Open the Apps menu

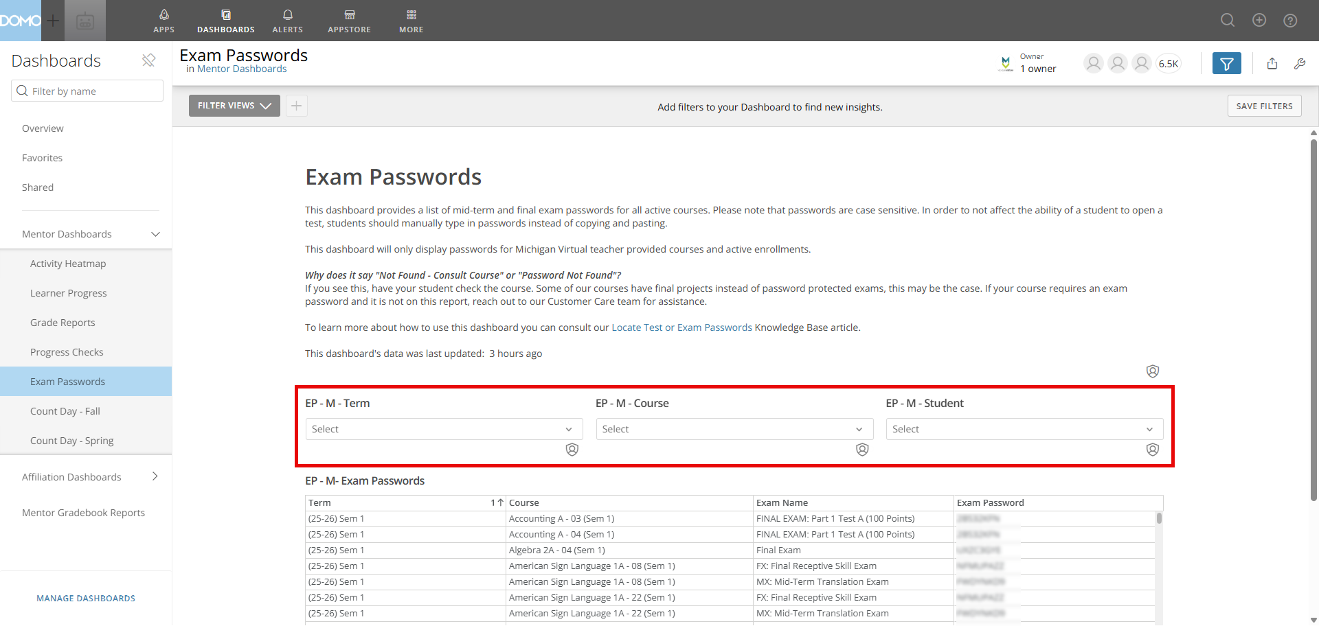164,21
